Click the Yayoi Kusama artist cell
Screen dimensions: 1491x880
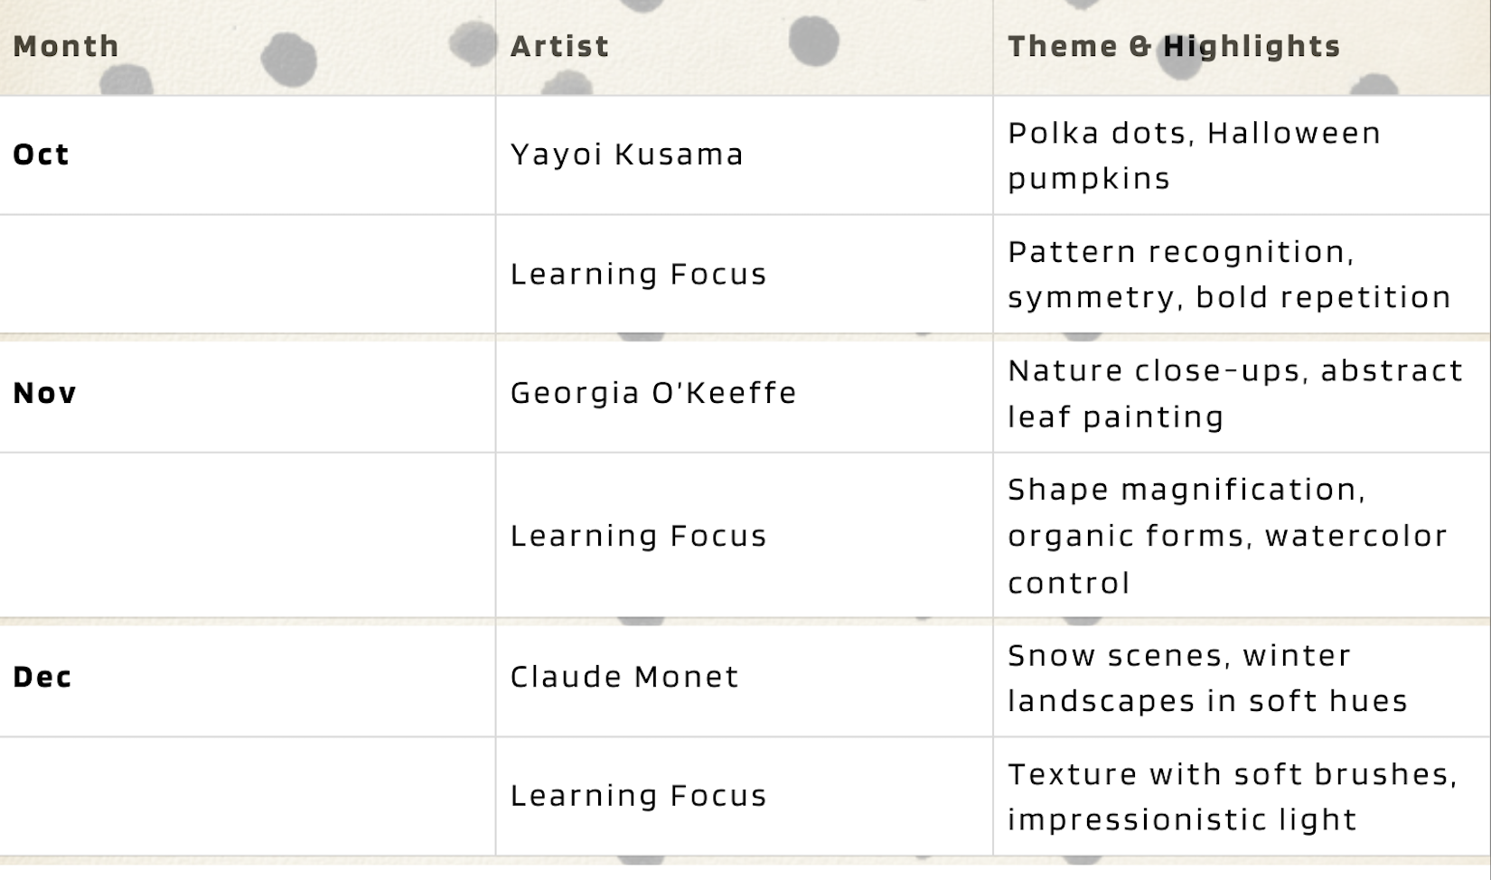[627, 154]
